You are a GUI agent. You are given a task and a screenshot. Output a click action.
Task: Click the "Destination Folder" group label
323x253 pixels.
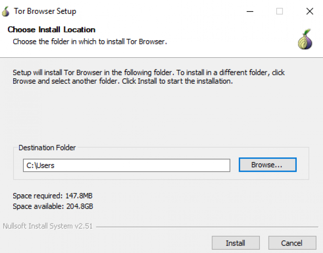[x=47, y=148]
